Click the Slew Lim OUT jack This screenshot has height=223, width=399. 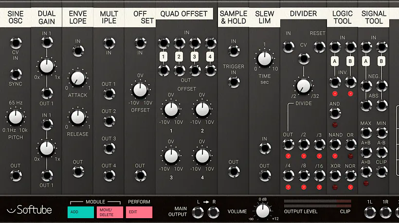tap(265, 175)
